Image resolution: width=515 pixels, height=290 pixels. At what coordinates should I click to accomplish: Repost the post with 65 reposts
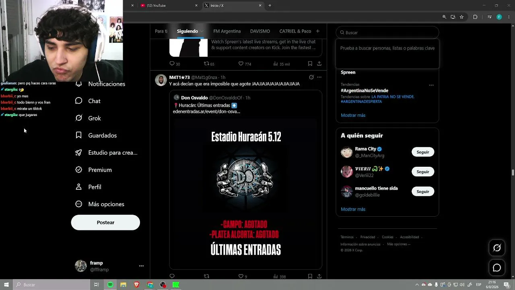point(209,64)
